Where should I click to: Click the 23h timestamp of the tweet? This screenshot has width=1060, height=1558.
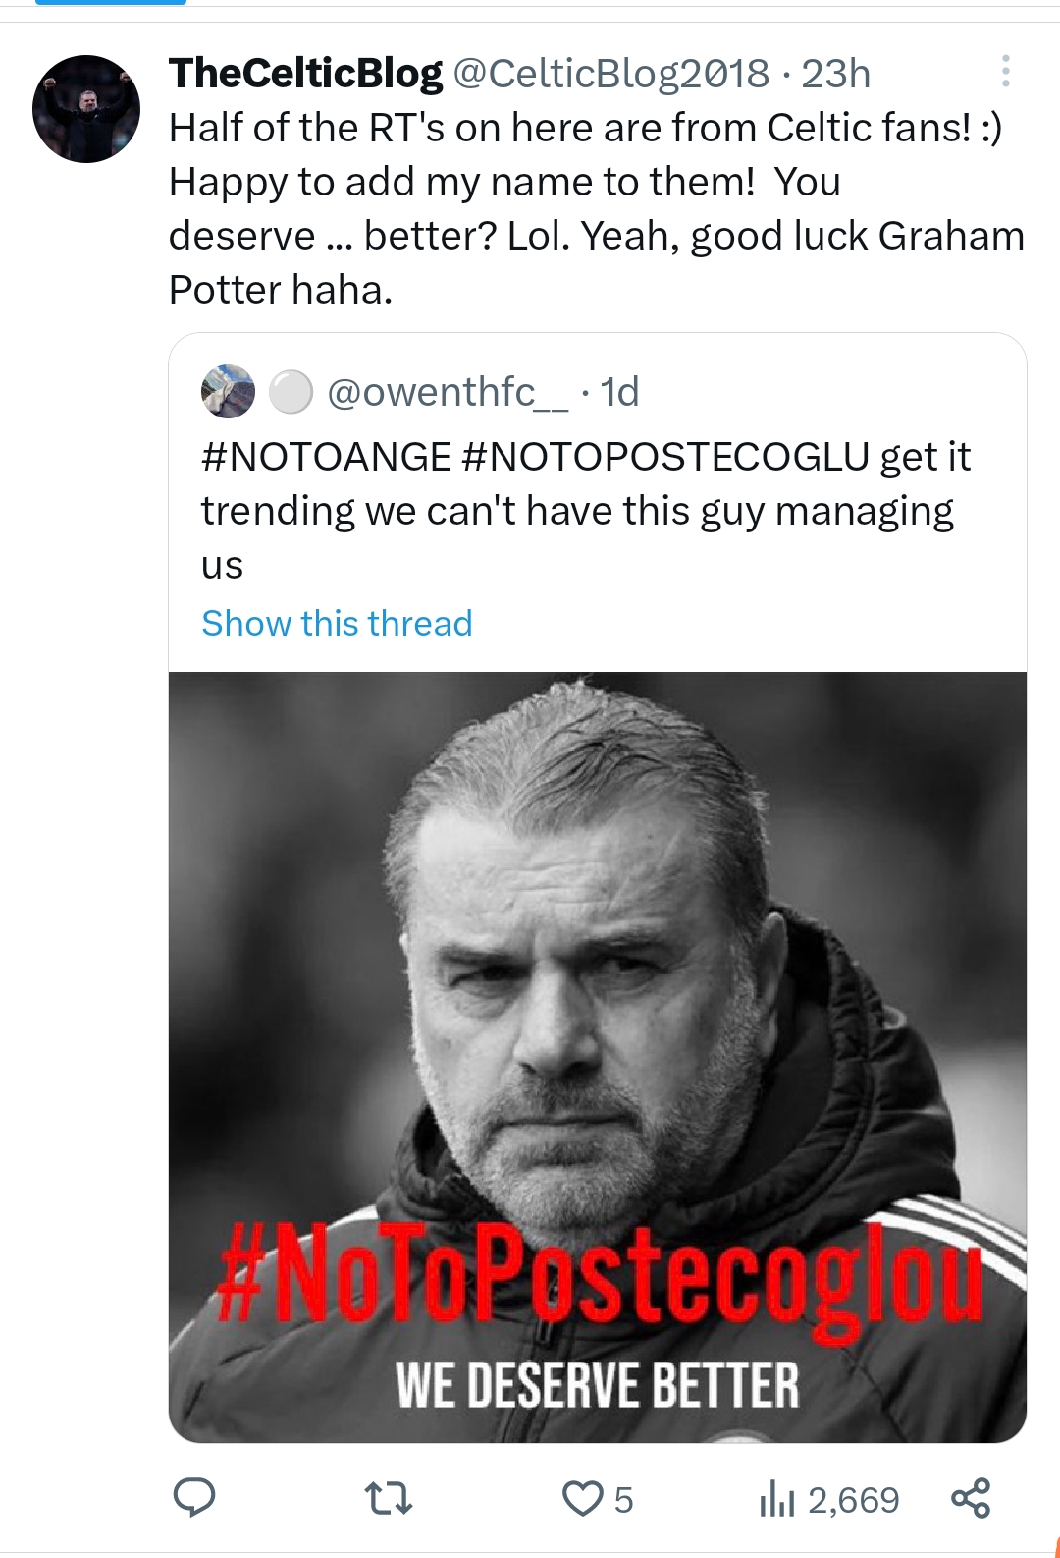(835, 74)
